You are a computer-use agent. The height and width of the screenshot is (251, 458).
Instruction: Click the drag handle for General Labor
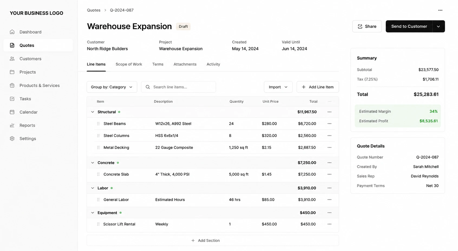[98, 200]
